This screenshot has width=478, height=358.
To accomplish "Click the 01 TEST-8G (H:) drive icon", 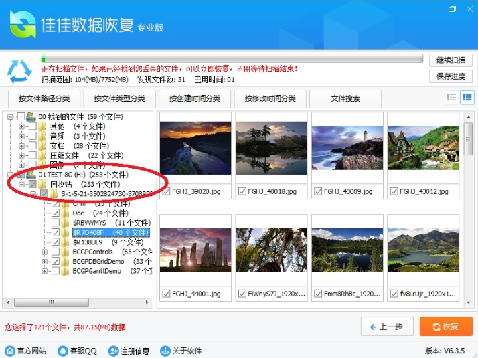I will tap(31, 175).
